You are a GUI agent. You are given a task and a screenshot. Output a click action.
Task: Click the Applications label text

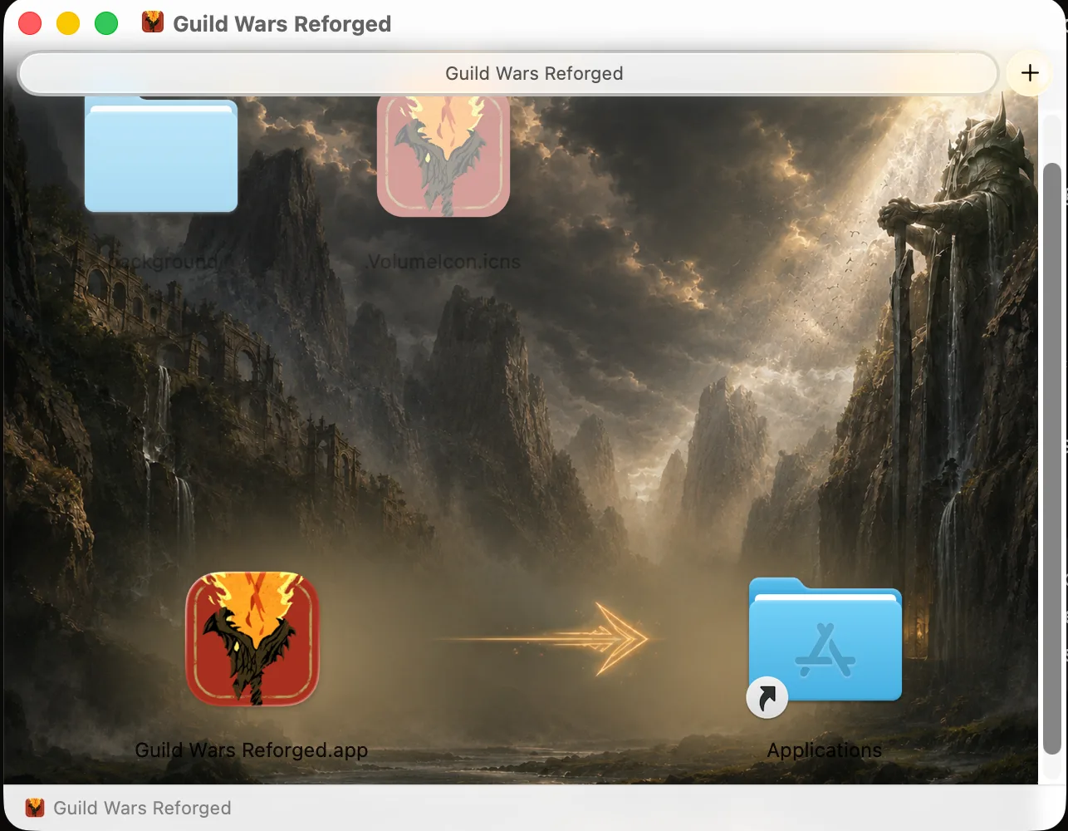pyautogui.click(x=825, y=750)
